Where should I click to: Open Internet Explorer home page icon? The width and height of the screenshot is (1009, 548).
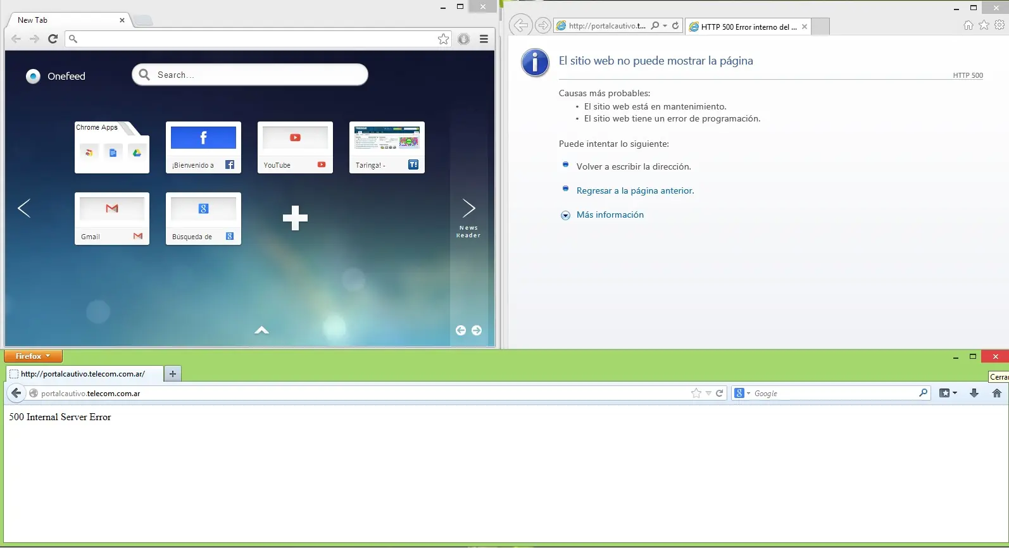pyautogui.click(x=968, y=25)
